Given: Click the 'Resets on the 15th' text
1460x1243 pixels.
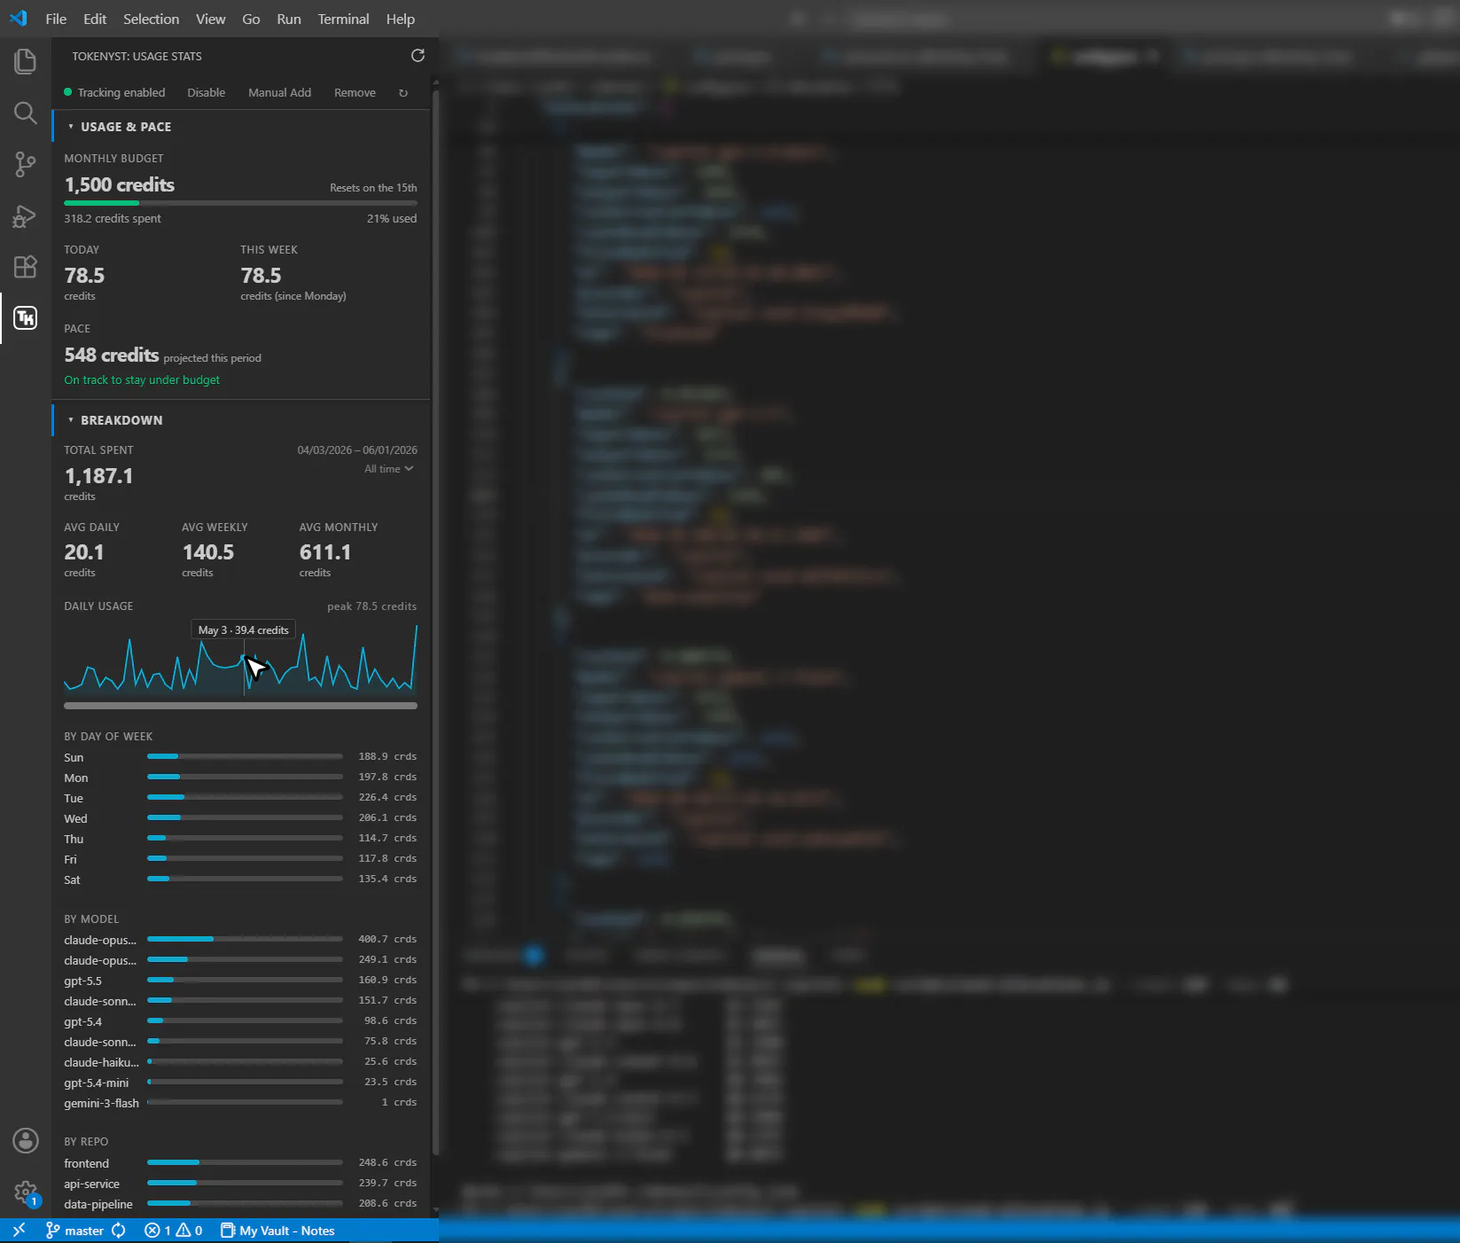Looking at the screenshot, I should [x=373, y=188].
